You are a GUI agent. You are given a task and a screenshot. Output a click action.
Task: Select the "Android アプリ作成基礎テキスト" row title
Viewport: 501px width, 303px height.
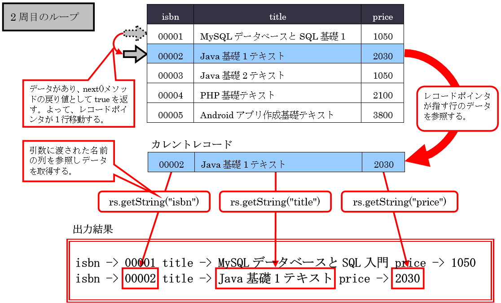[267, 115]
